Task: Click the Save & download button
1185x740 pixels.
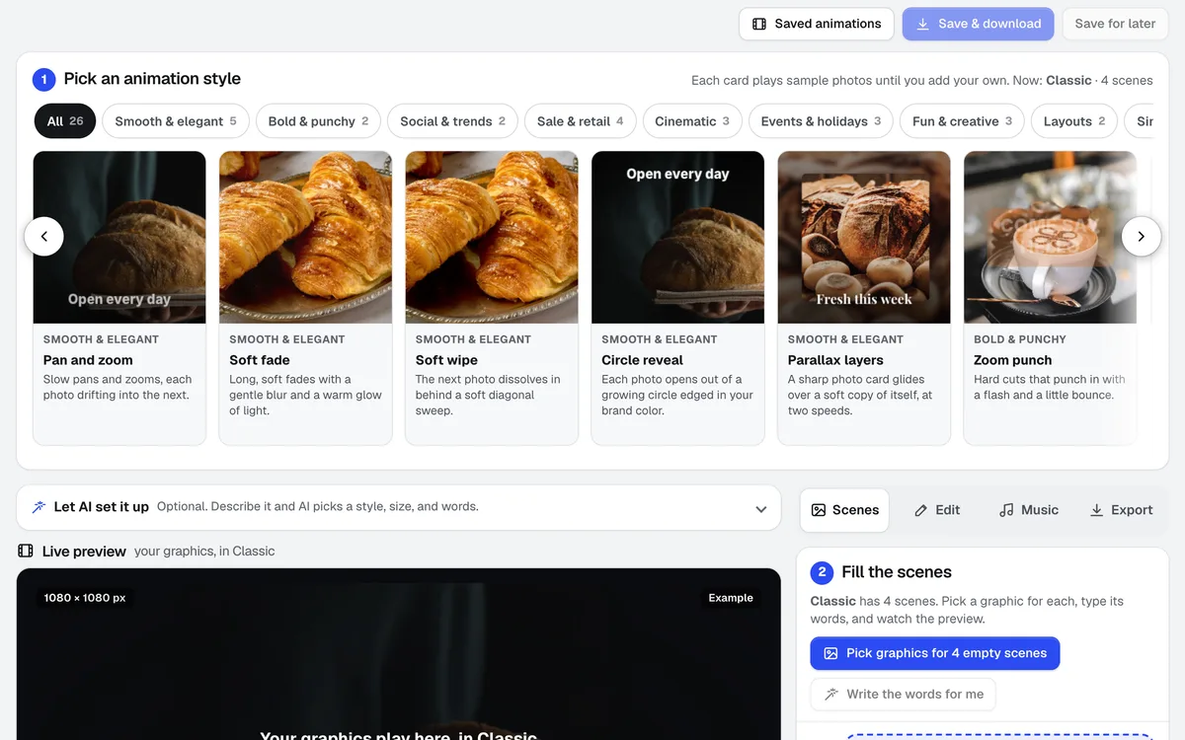Action: coord(978,24)
